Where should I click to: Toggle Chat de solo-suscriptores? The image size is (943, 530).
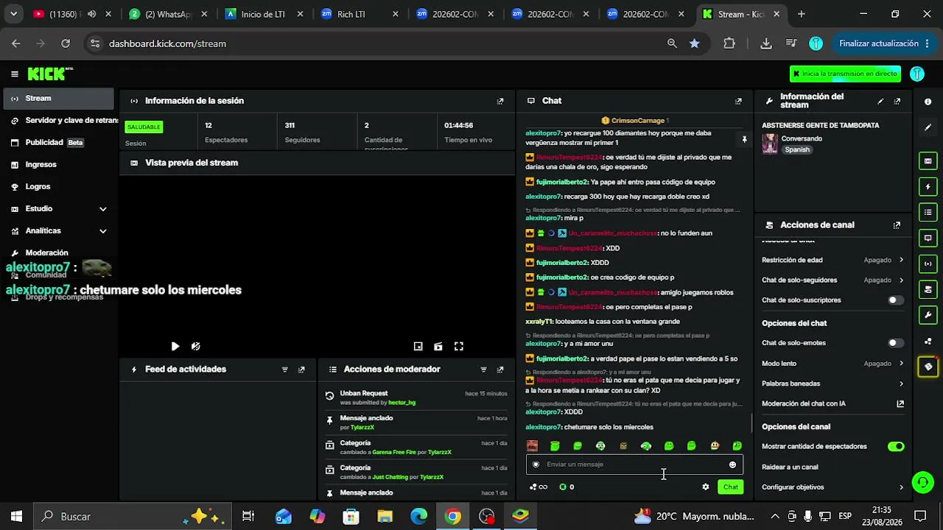pyautogui.click(x=895, y=300)
